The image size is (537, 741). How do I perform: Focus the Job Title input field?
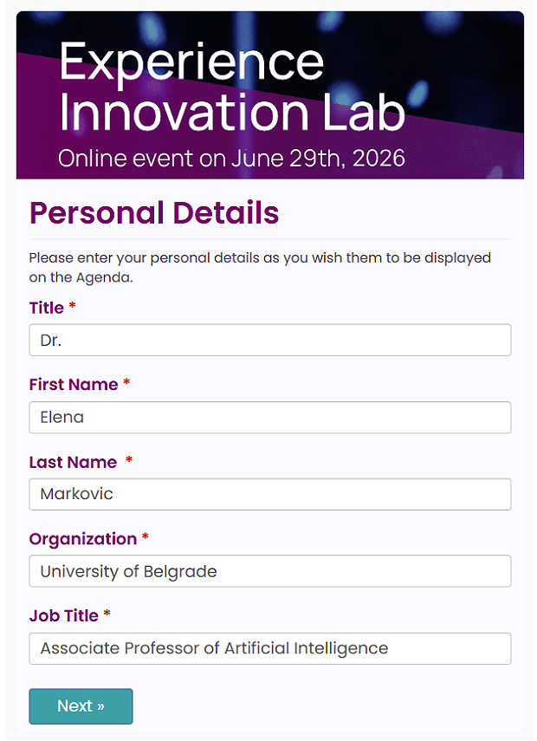[269, 648]
